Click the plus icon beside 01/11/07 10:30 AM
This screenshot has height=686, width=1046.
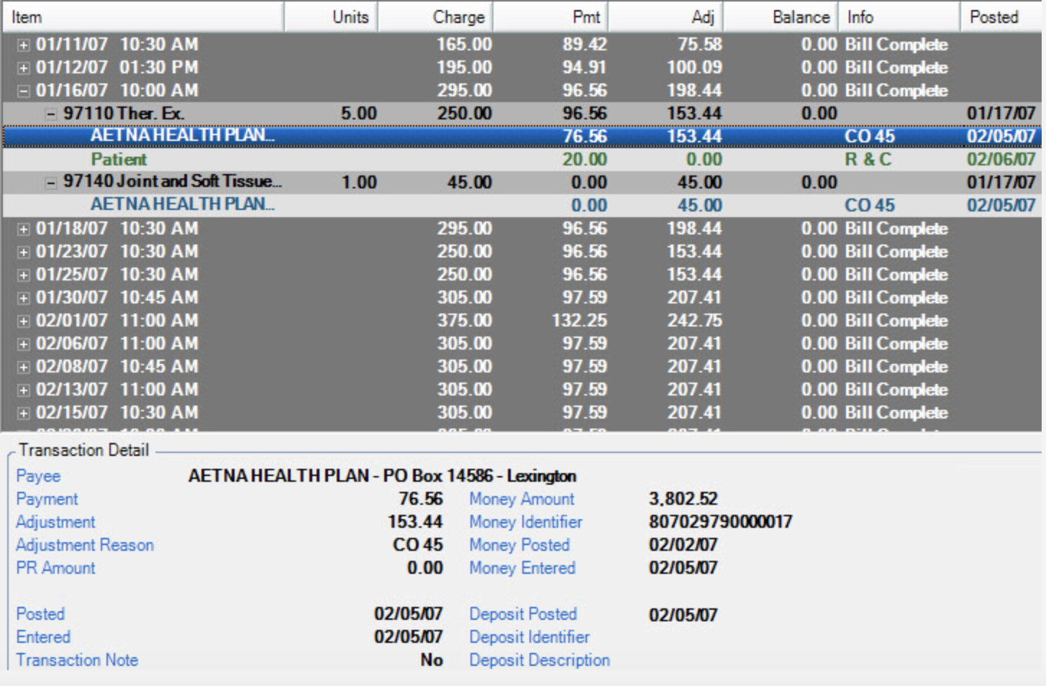tap(22, 44)
